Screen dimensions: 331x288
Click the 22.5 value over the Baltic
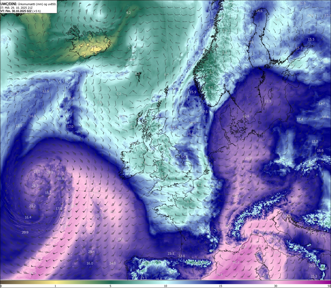pyautogui.click(x=268, y=101)
